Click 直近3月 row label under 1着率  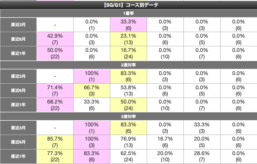pyautogui.click(x=18, y=25)
